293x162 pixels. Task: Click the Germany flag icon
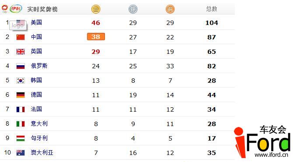(21, 95)
